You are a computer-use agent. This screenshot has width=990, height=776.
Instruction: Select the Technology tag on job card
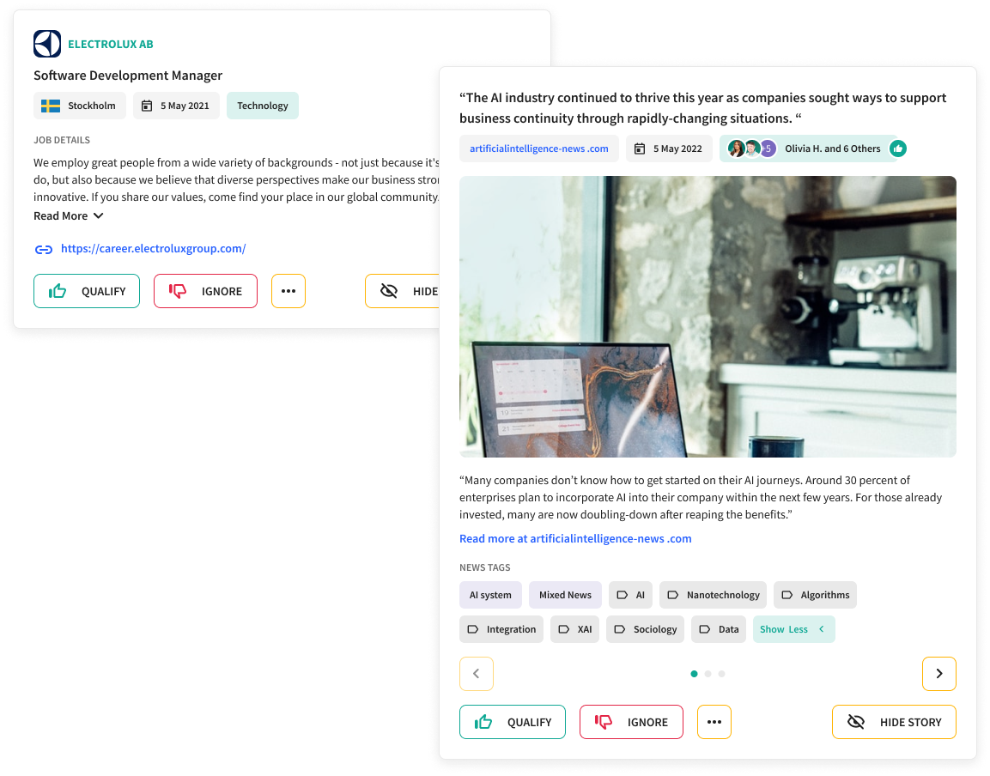(263, 106)
